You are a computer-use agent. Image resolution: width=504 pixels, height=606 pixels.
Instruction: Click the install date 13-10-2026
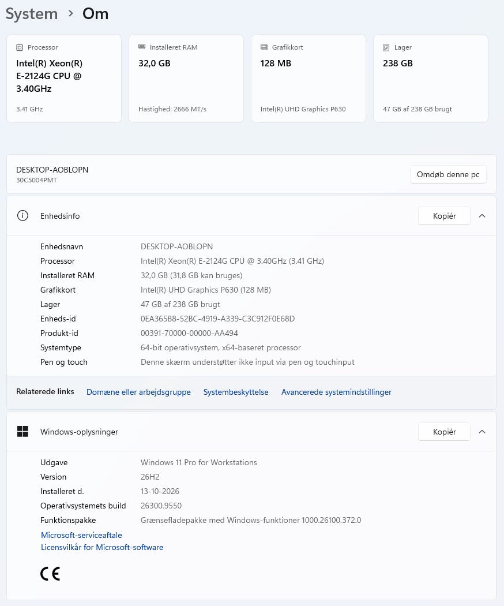160,491
